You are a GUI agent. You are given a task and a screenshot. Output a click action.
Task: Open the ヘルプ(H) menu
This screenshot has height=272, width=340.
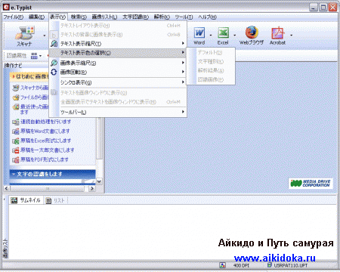207,17
